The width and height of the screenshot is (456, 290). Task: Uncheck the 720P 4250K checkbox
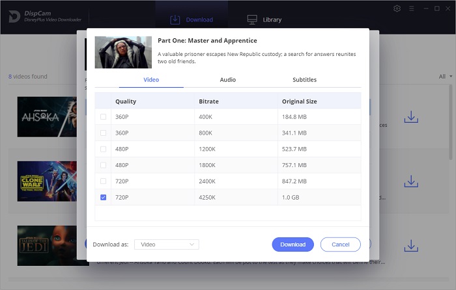(x=103, y=198)
